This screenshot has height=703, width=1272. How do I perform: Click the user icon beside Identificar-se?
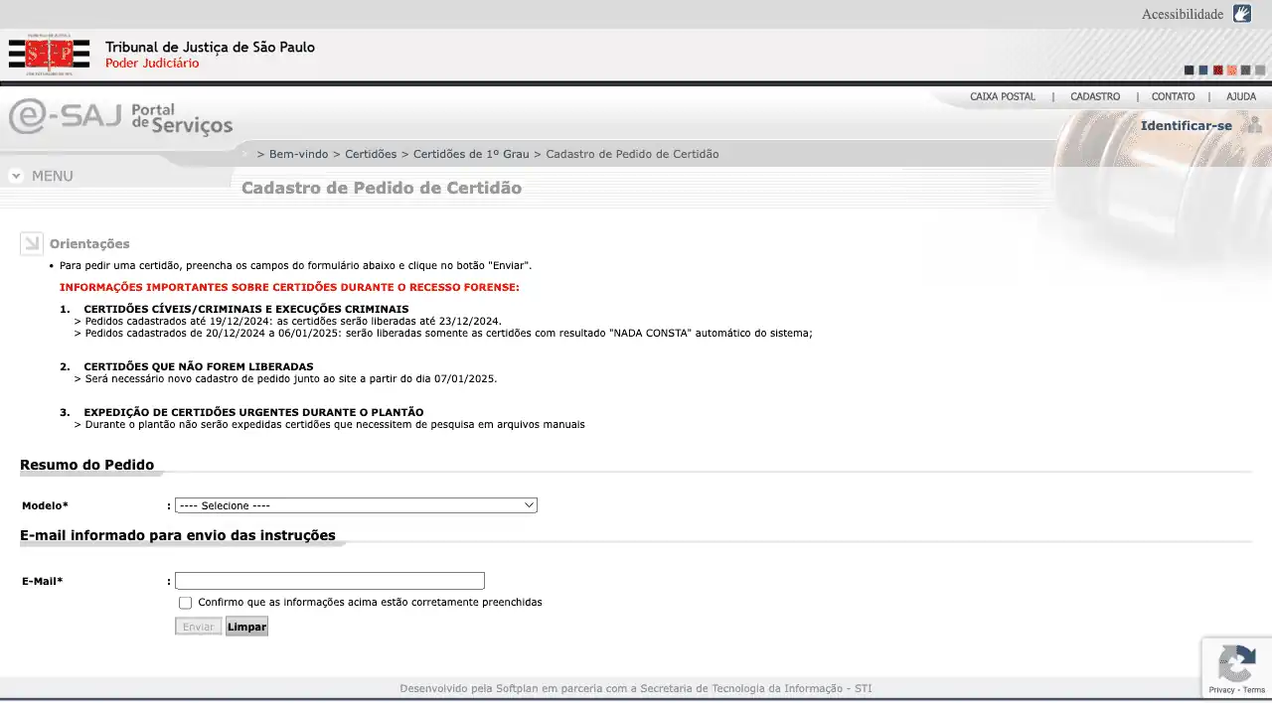1254,125
